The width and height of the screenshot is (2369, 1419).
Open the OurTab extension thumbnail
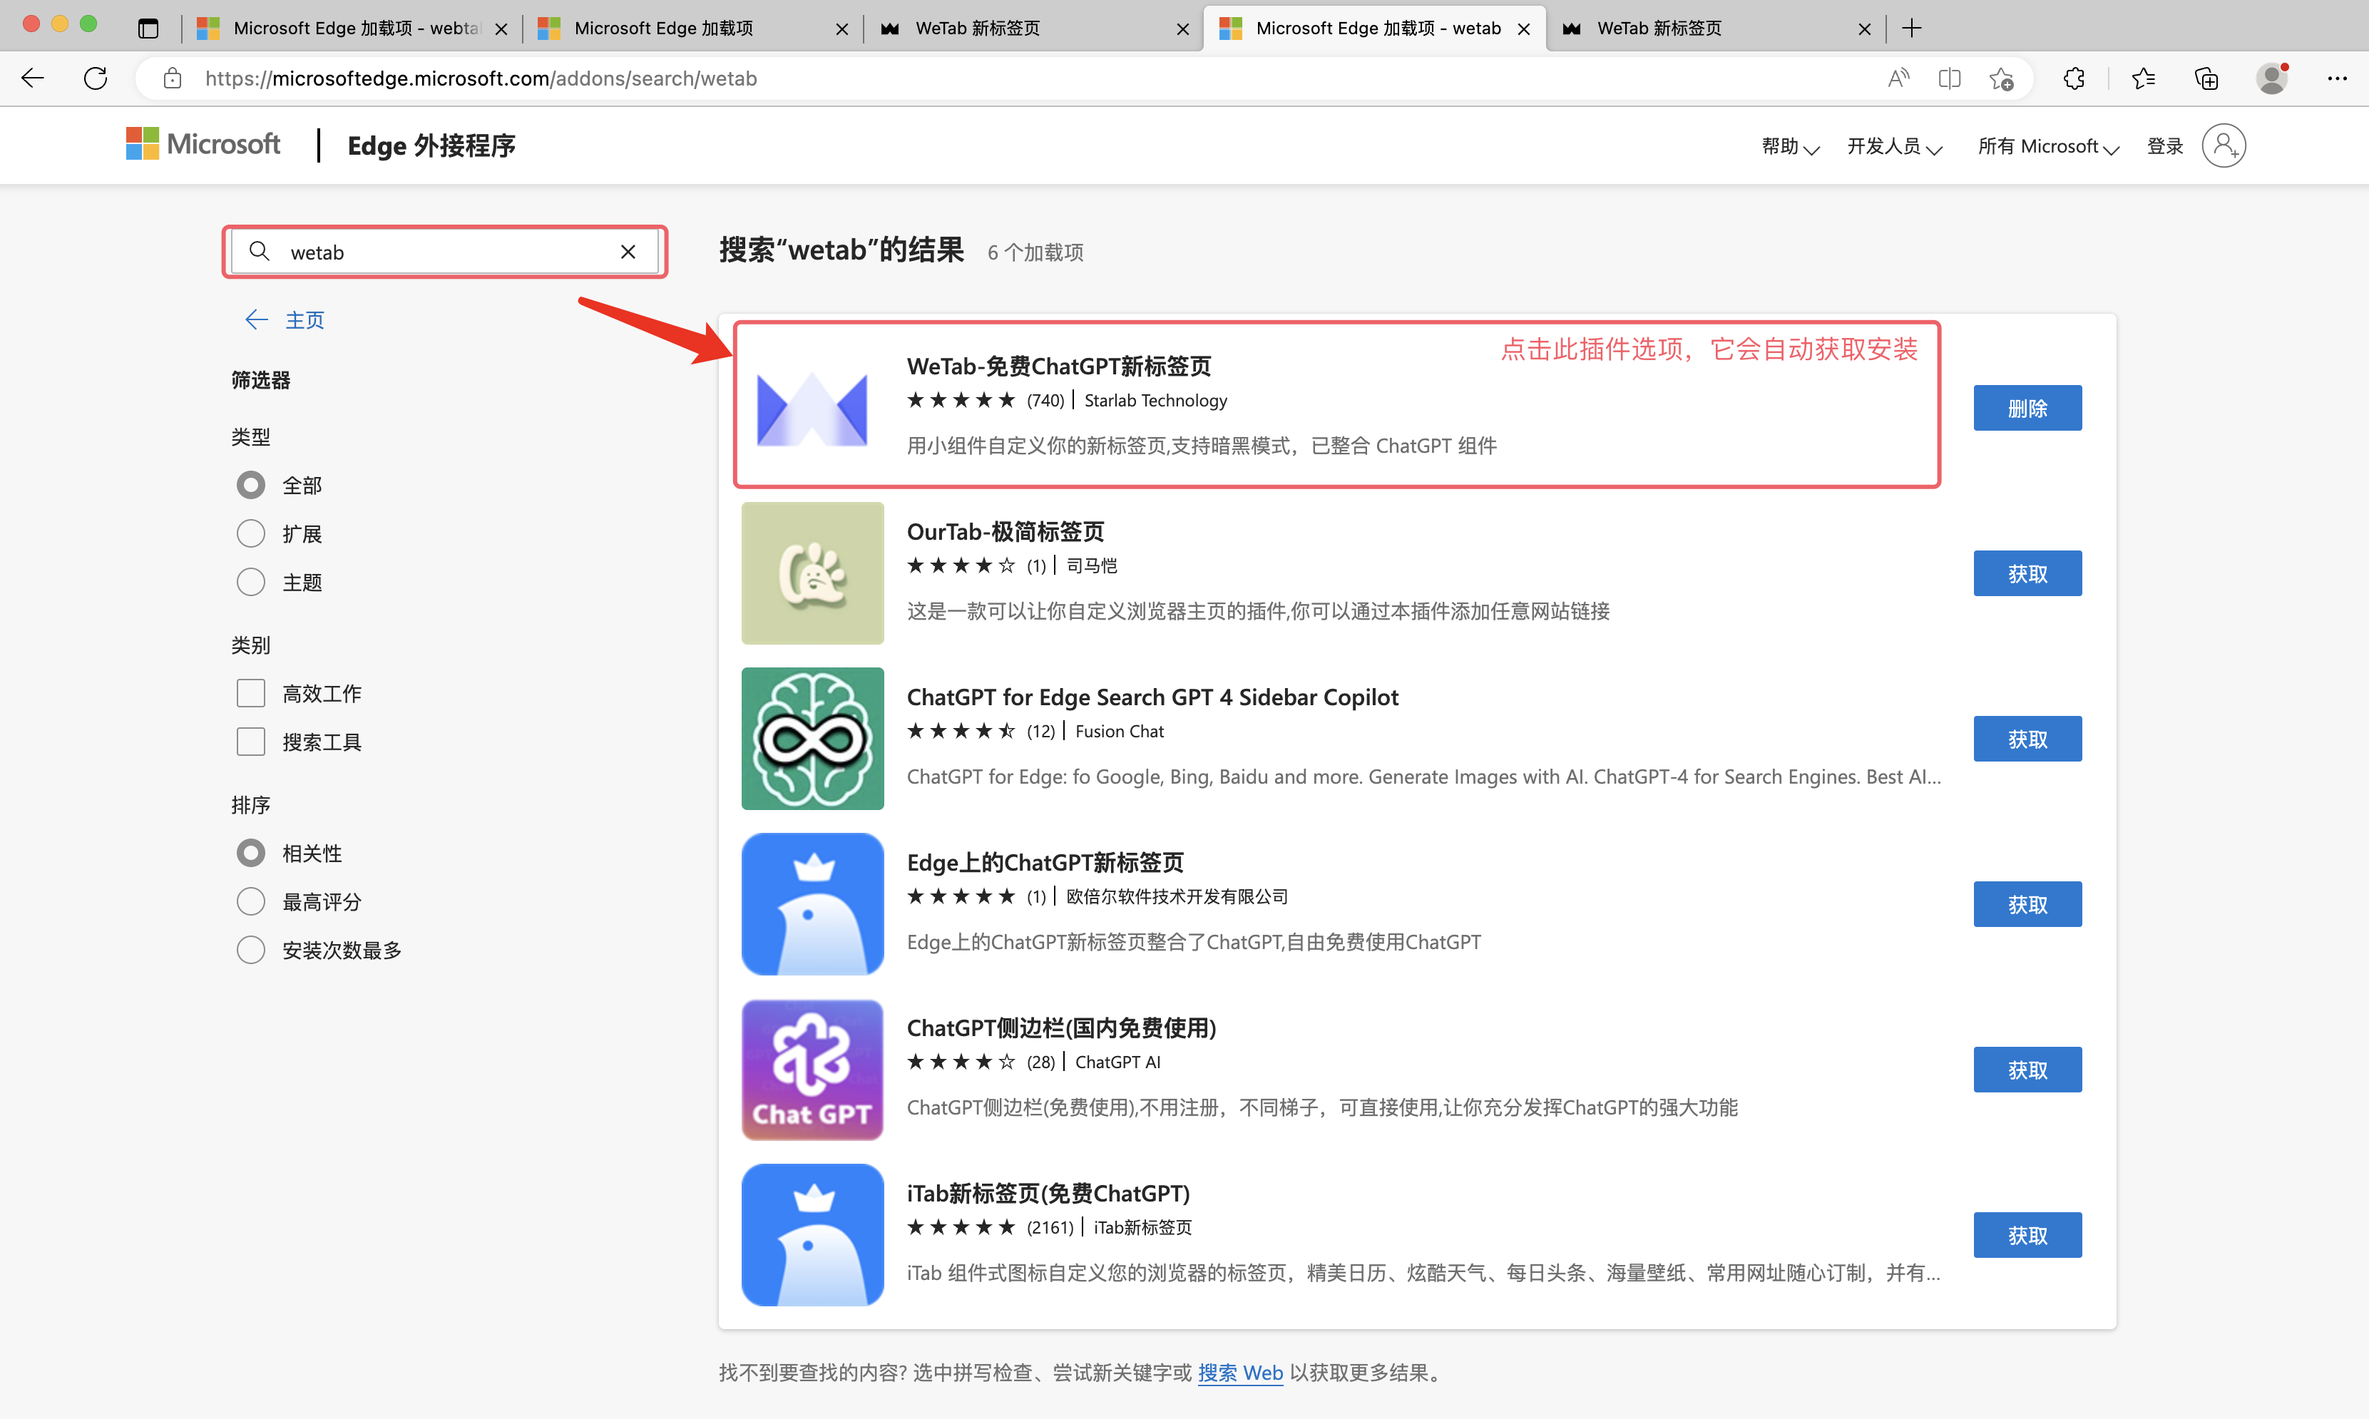(812, 573)
